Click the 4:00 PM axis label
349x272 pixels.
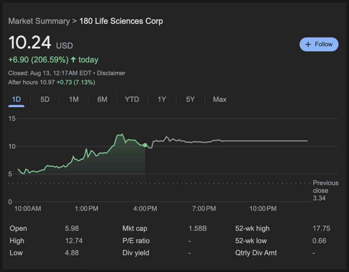pos(145,208)
